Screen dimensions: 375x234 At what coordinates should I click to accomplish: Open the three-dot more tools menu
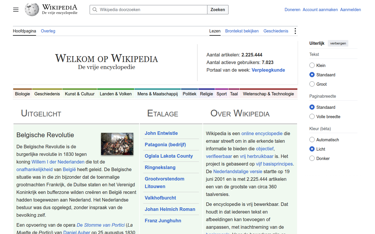click(295, 31)
